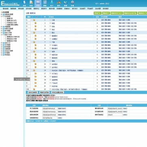Select 批量设置栏目属性 in the left tree

click(13, 25)
